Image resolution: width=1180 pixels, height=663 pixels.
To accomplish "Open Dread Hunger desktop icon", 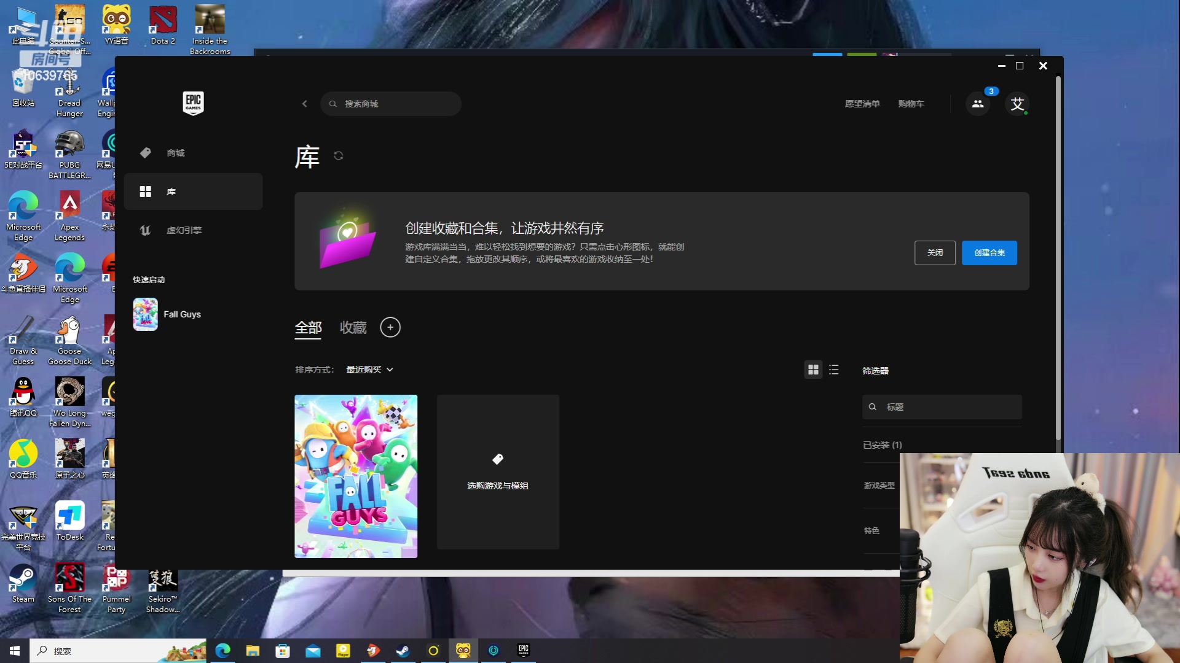I will coord(69,93).
